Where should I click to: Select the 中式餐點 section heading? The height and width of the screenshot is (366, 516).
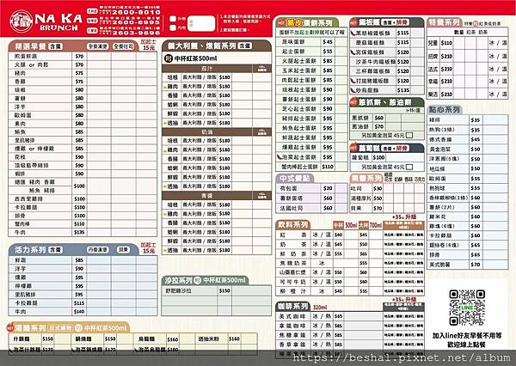click(x=294, y=178)
